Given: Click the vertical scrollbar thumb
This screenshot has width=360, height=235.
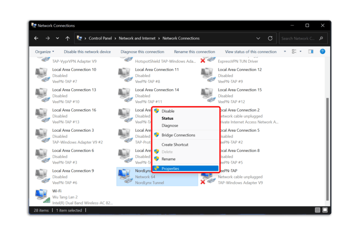Looking at the screenshot, I should (327, 149).
